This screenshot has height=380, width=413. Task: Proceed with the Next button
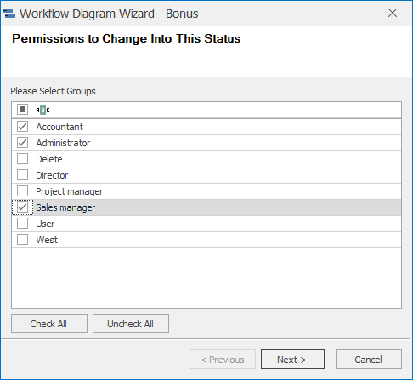[x=292, y=360]
